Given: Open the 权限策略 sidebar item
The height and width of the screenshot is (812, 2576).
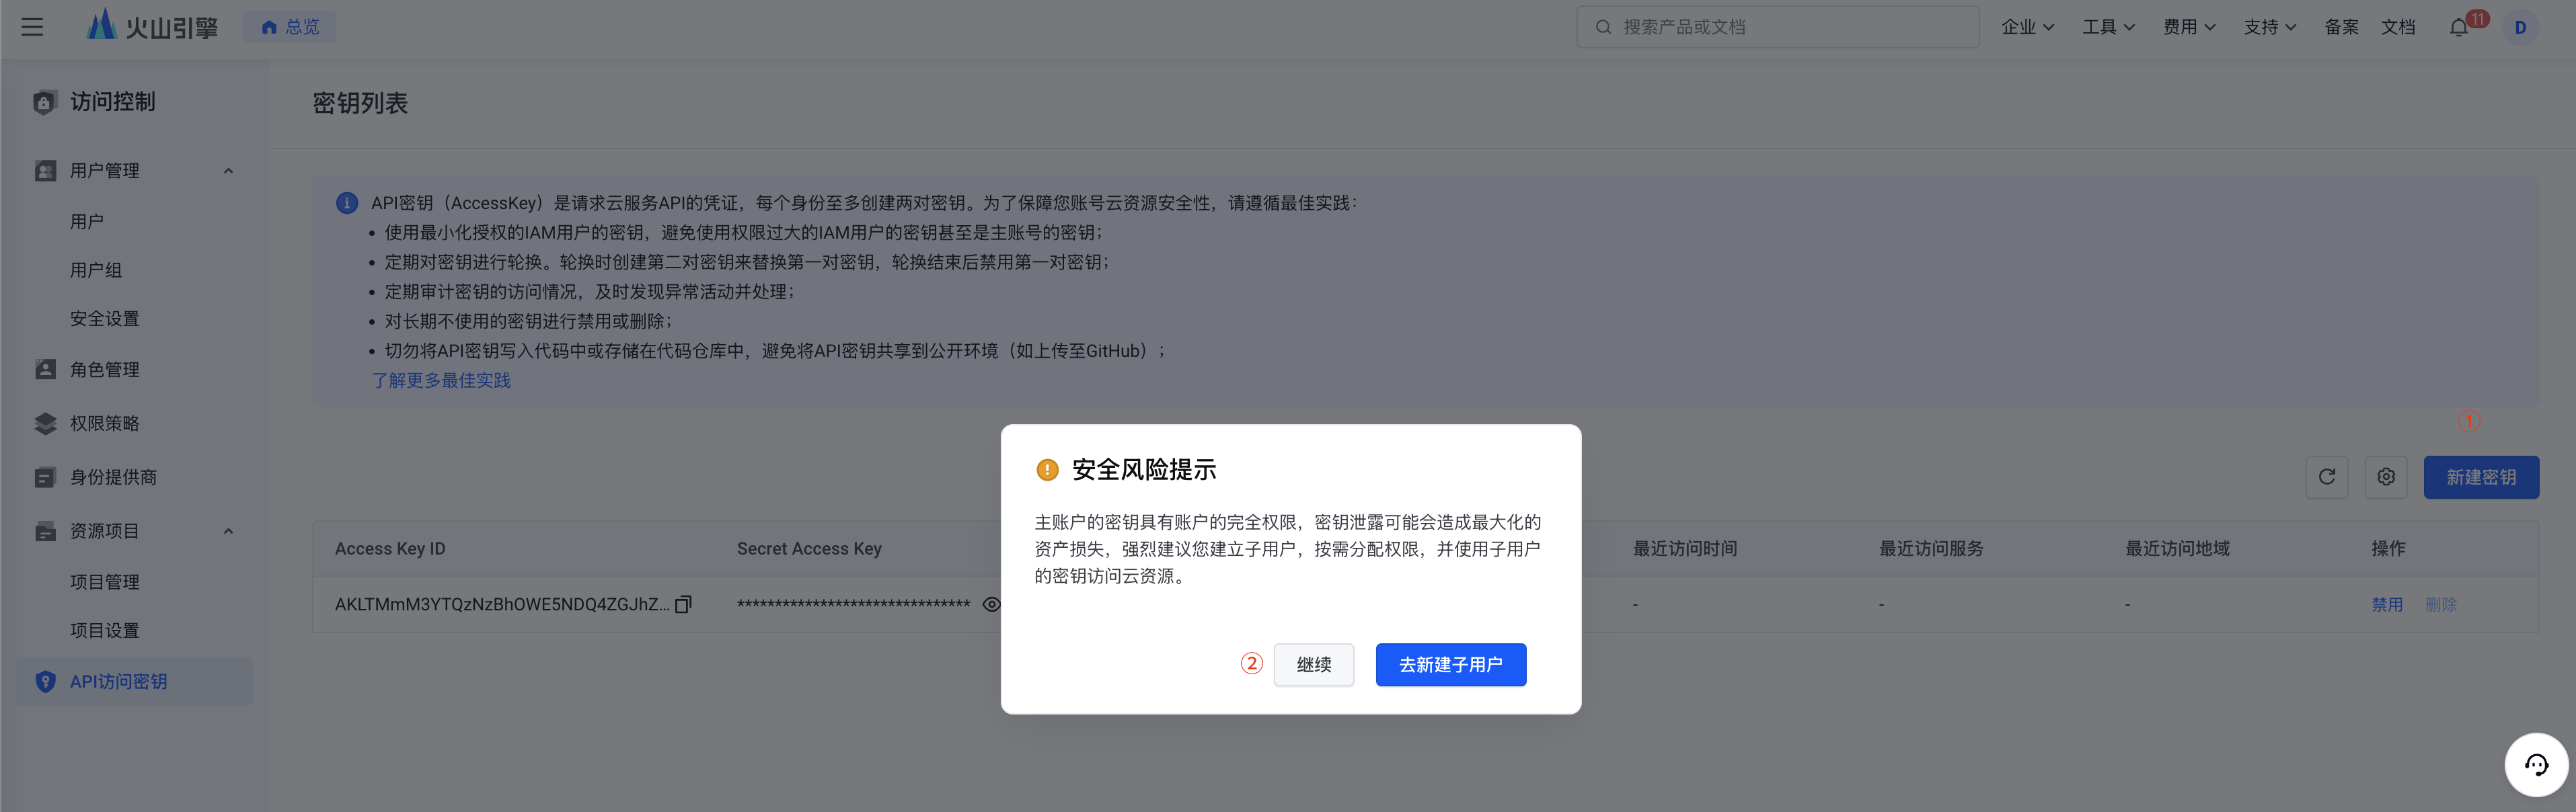Looking at the screenshot, I should [x=105, y=424].
